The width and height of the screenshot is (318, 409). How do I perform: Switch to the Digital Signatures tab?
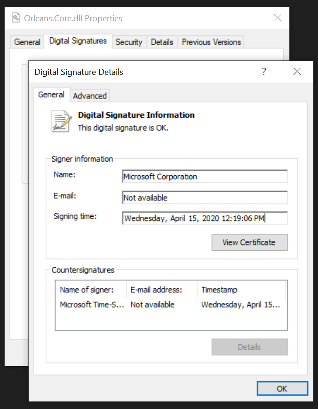[x=78, y=41]
